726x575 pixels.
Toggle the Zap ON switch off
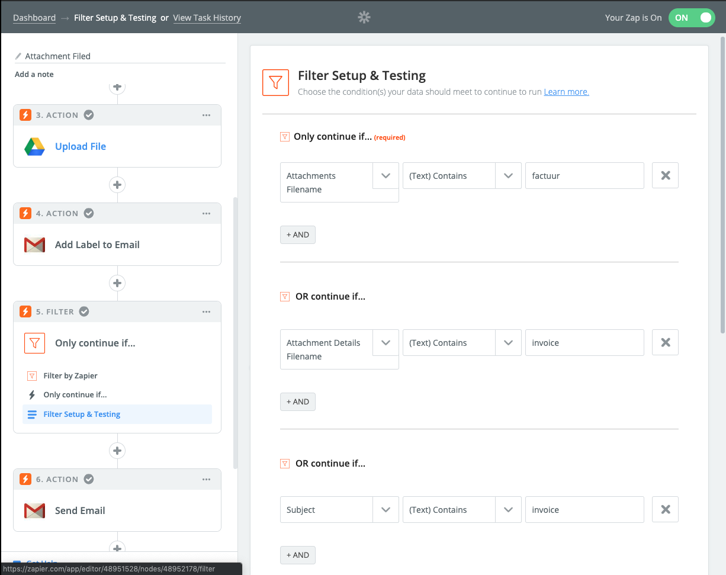[692, 18]
